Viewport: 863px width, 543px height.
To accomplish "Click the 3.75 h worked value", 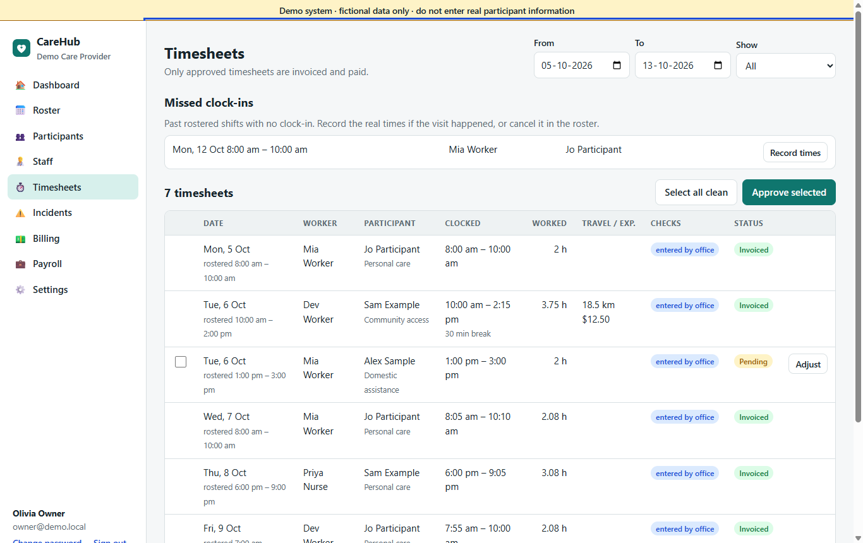I will click(554, 305).
